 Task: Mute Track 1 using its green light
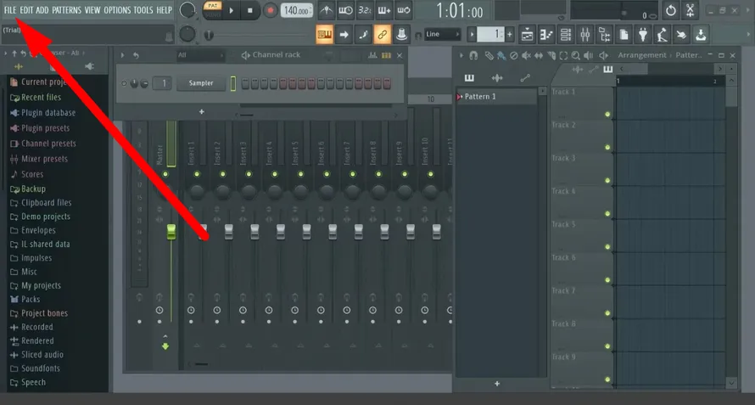(607, 115)
